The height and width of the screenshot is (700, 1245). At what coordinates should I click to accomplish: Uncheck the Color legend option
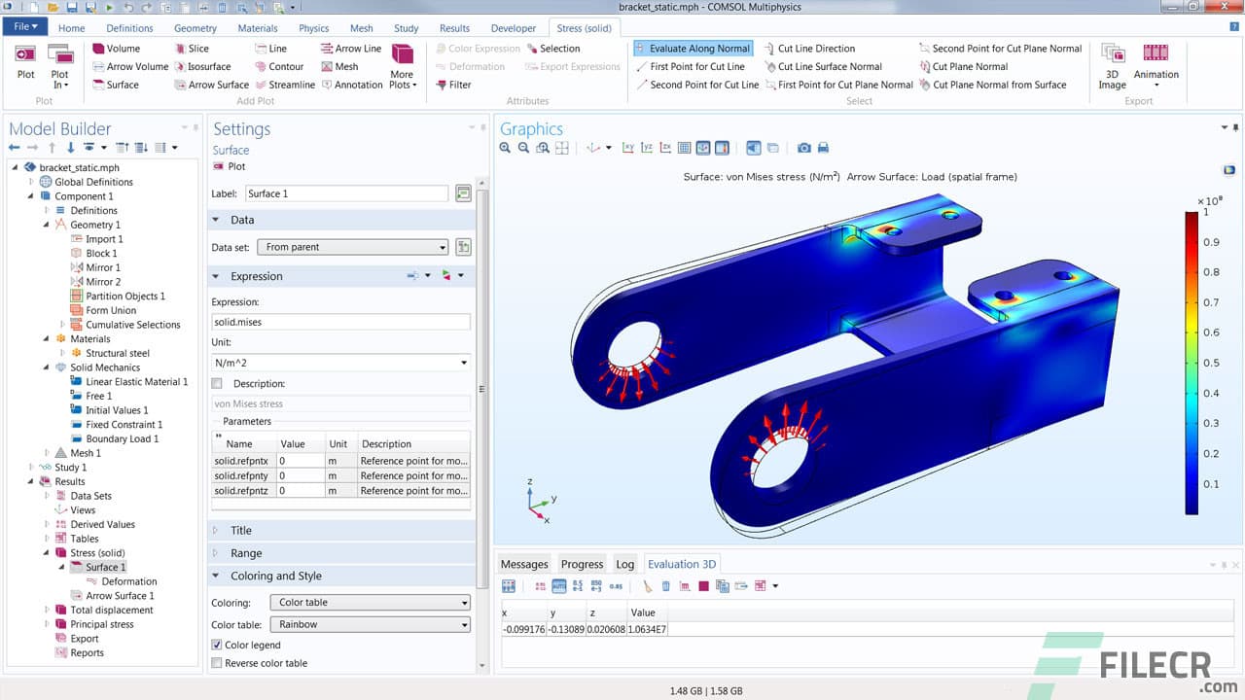217,645
